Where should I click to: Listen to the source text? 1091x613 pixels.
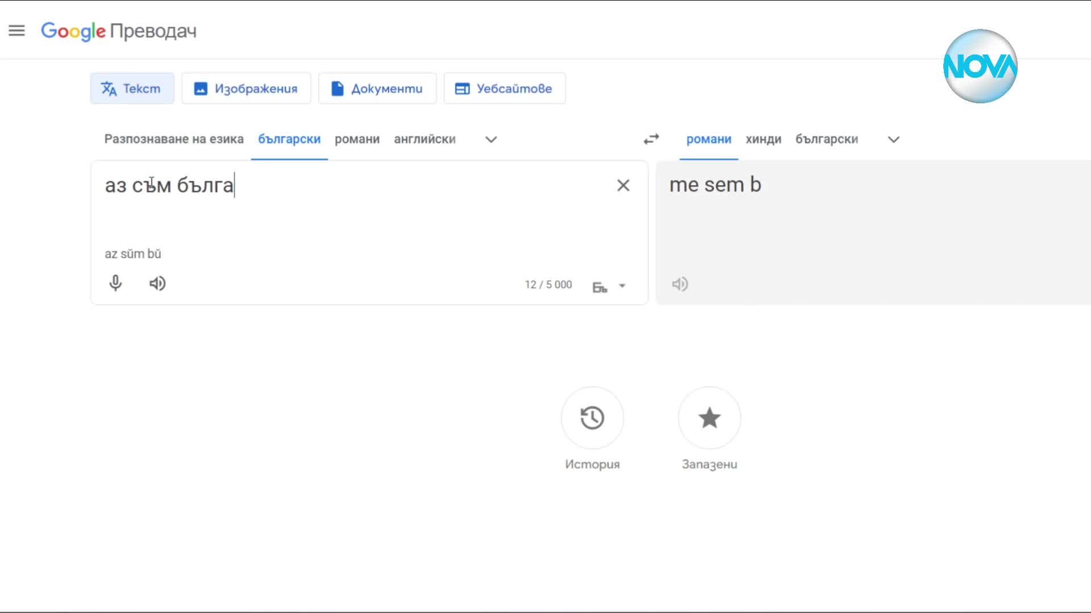click(x=157, y=283)
